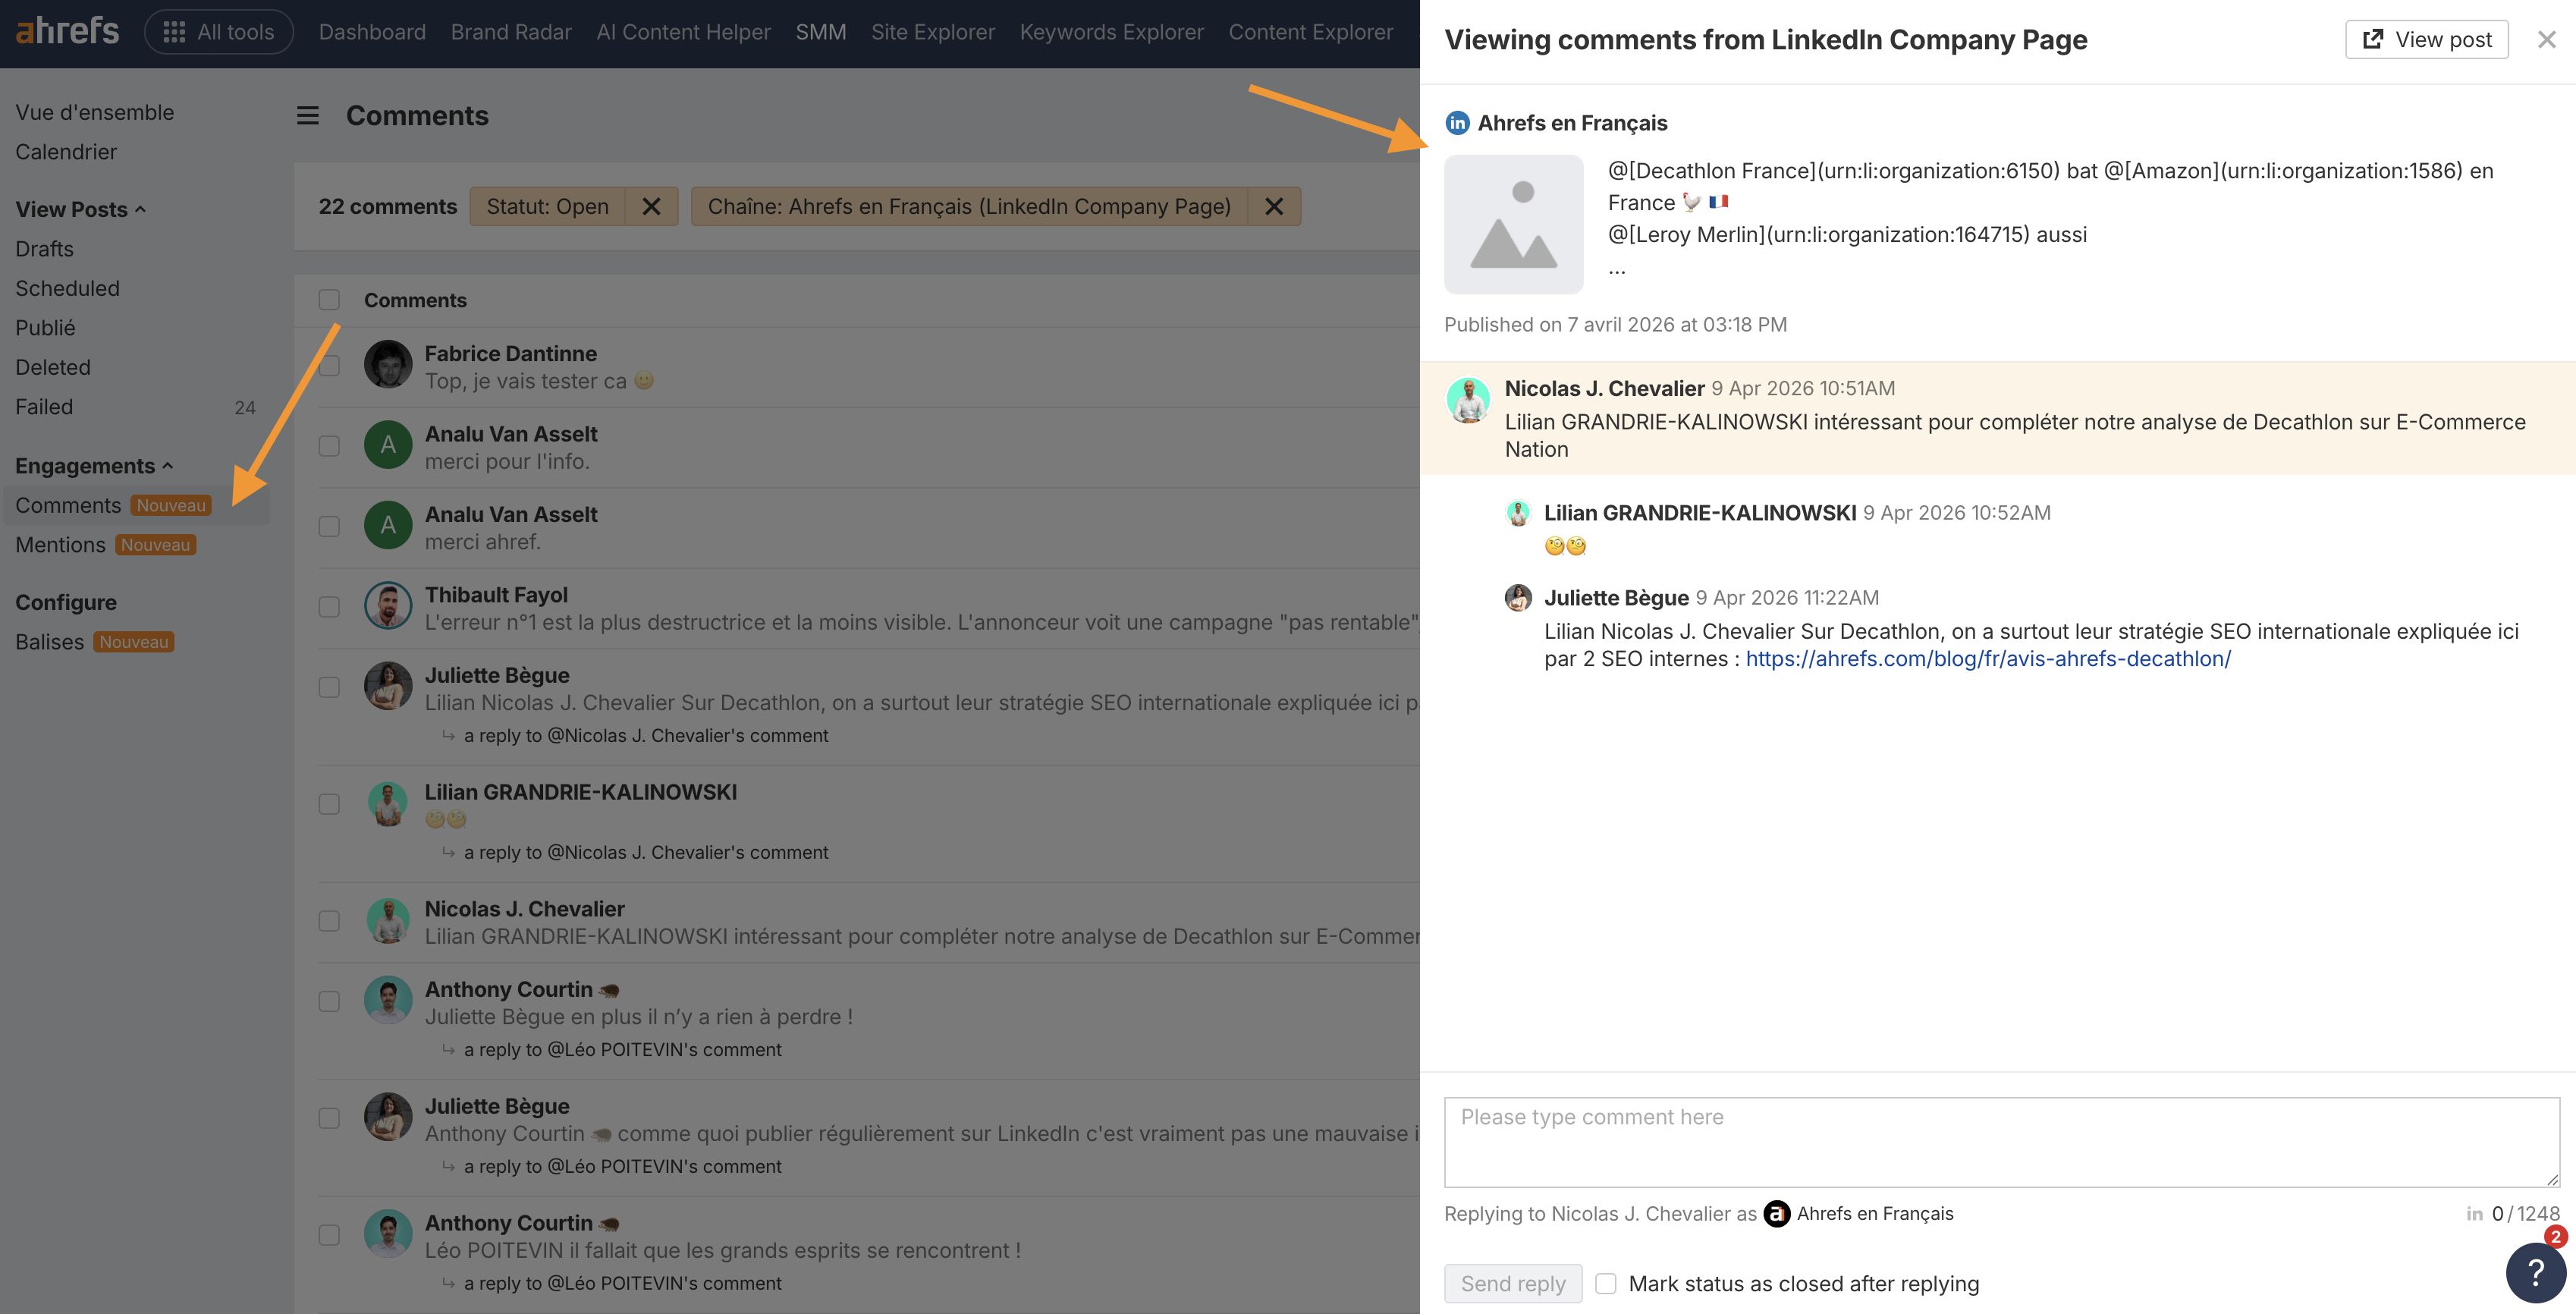
Task: Open AI Content Helper
Action: 683,32
